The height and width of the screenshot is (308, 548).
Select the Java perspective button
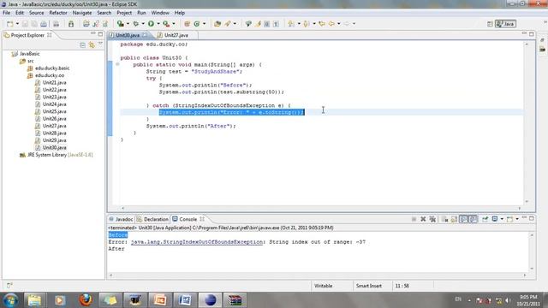point(505,24)
